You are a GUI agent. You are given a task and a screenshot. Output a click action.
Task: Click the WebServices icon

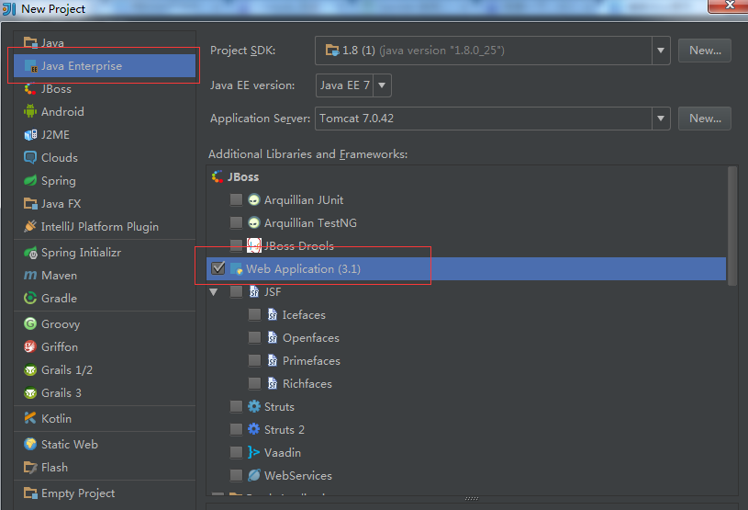(x=254, y=475)
